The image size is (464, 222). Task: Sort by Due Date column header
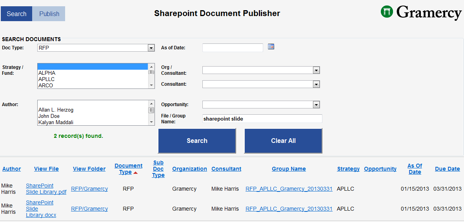pyautogui.click(x=448, y=169)
